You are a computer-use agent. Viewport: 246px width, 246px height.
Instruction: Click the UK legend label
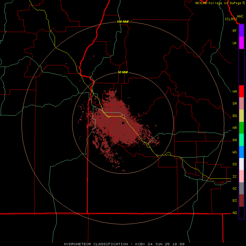[x=235, y=43]
